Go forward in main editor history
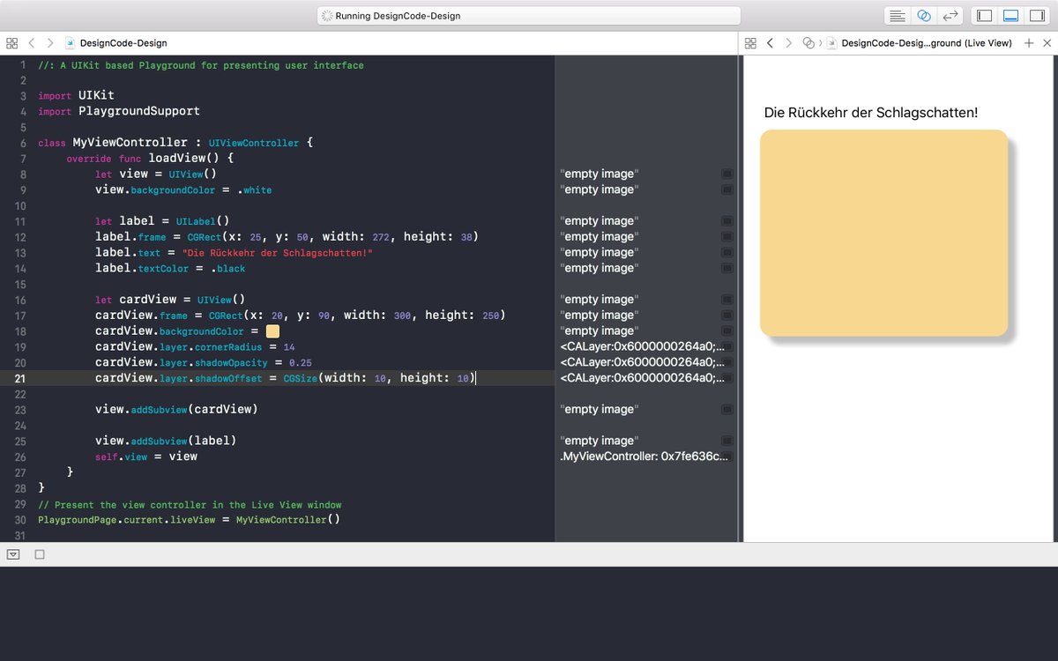The image size is (1058, 661). coord(50,42)
